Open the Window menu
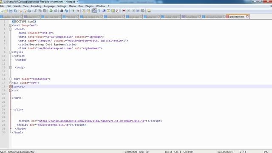The height and width of the screenshot is (153, 272). click(x=101, y=6)
